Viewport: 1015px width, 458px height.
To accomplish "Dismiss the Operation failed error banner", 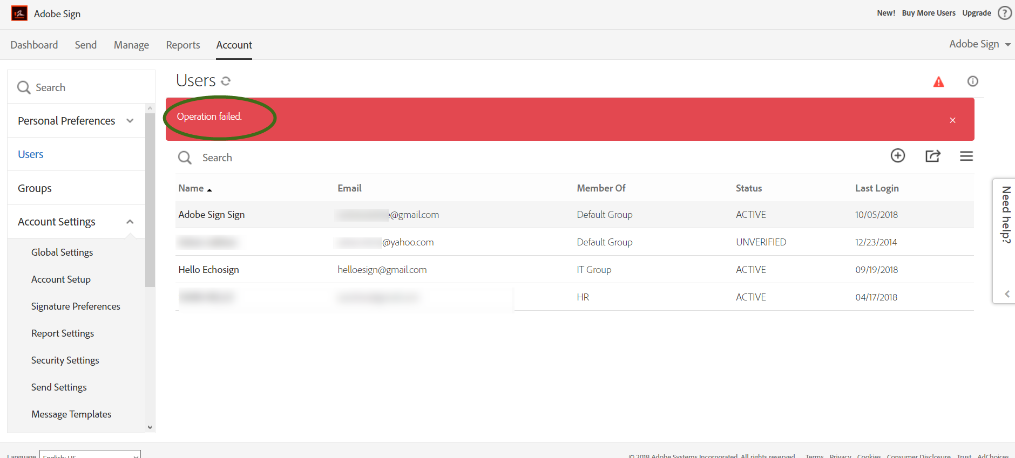I will point(953,120).
